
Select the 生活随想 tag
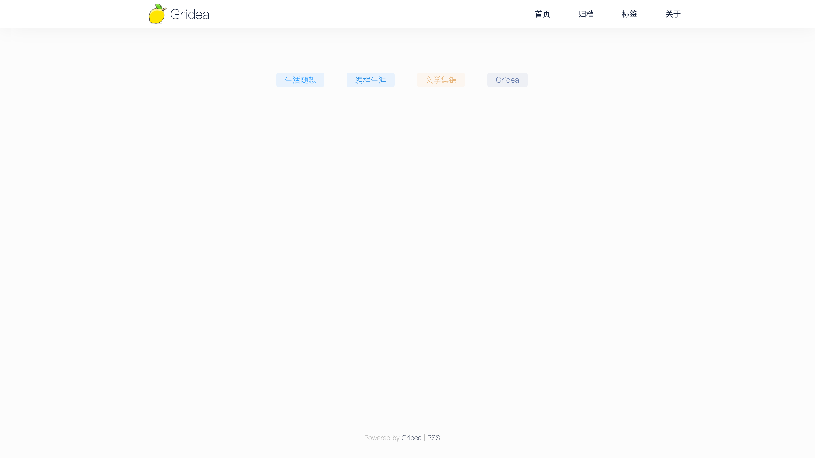tap(300, 80)
